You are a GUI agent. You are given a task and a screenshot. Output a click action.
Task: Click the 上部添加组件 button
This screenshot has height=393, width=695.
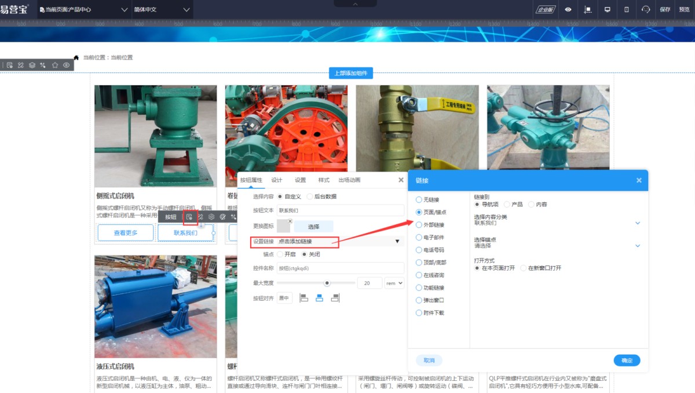351,73
